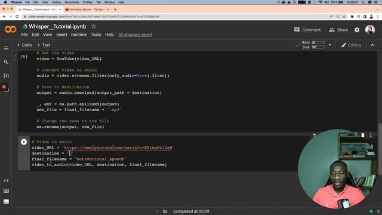Viewport: 382px width, 215px height.
Task: Click the video_to_audio function call line
Action: point(99,165)
